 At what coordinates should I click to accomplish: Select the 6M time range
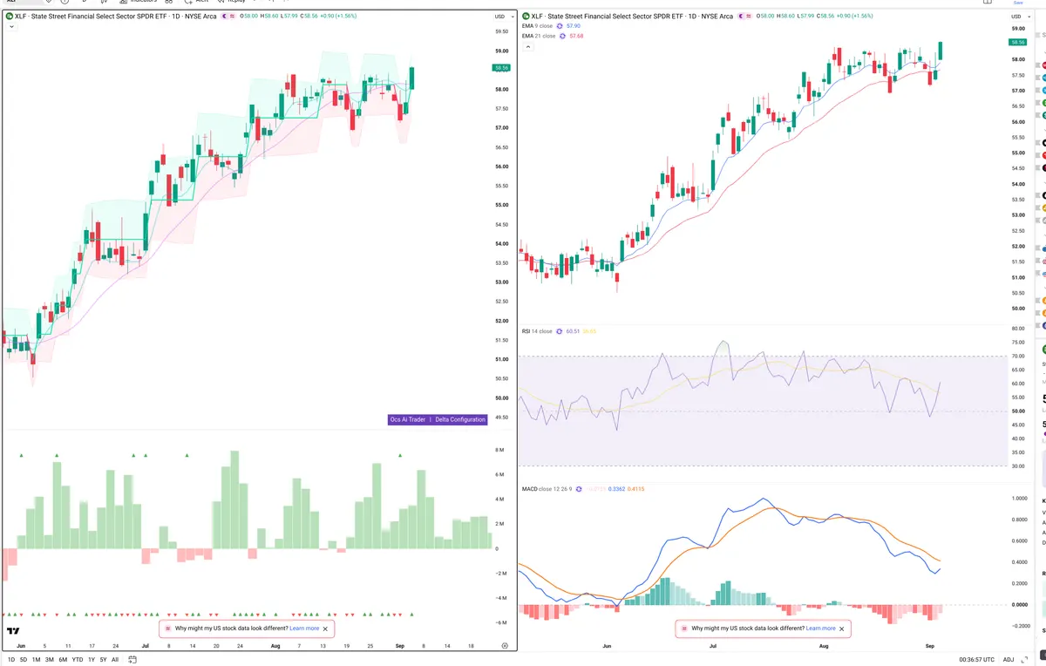pos(63,659)
